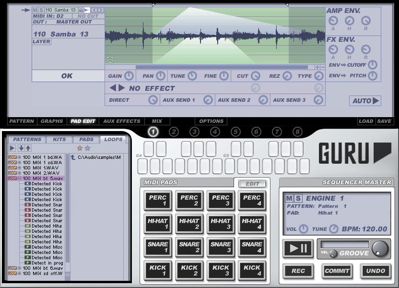Go up one folder level
Viewport: 399px width, 288px height.
pos(73,157)
